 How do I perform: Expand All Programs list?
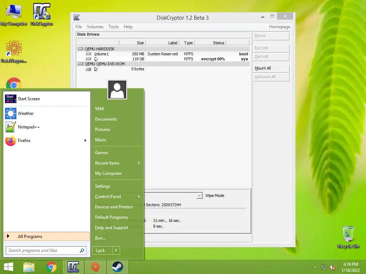click(x=47, y=236)
